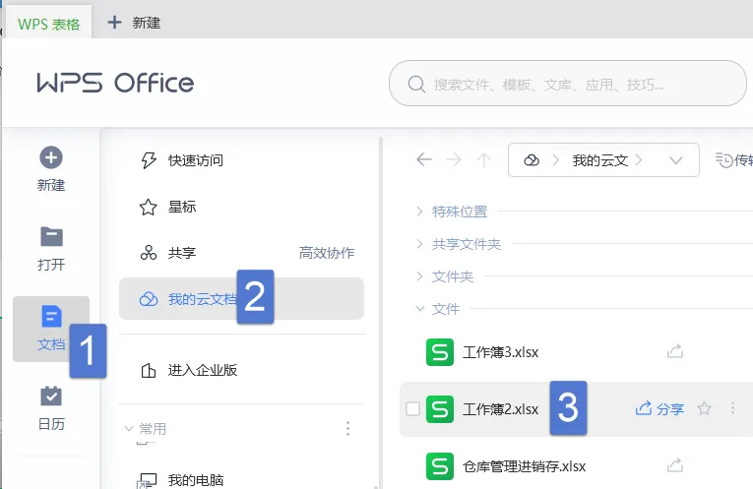
Task: Click the search files input box
Action: (x=568, y=84)
